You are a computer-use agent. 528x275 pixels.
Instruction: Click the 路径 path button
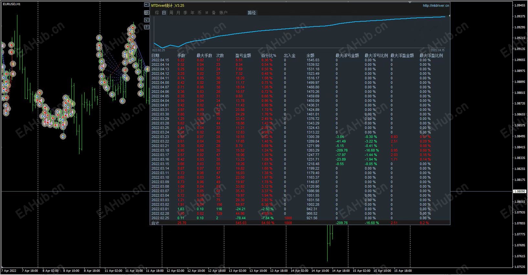pos(252,13)
